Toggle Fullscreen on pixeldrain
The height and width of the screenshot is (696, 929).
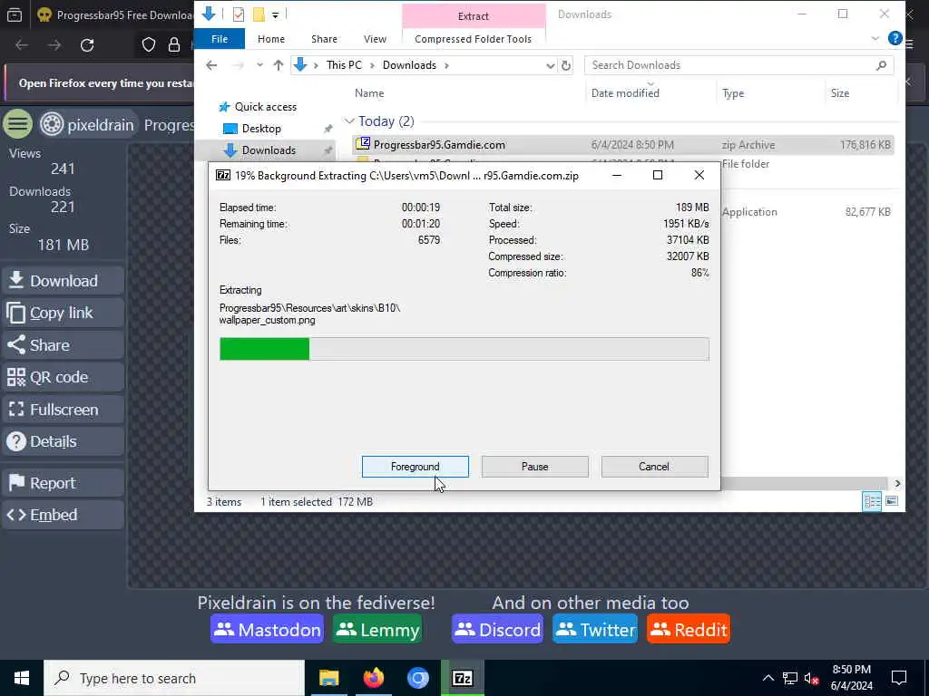click(63, 410)
